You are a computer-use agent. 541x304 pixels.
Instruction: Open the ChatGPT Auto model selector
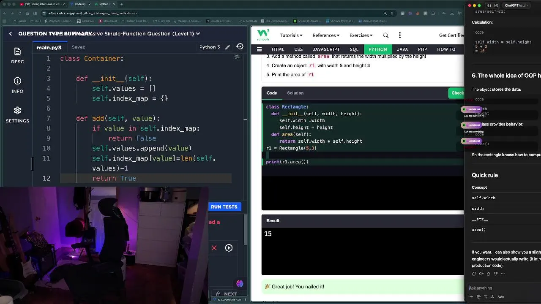click(516, 5)
